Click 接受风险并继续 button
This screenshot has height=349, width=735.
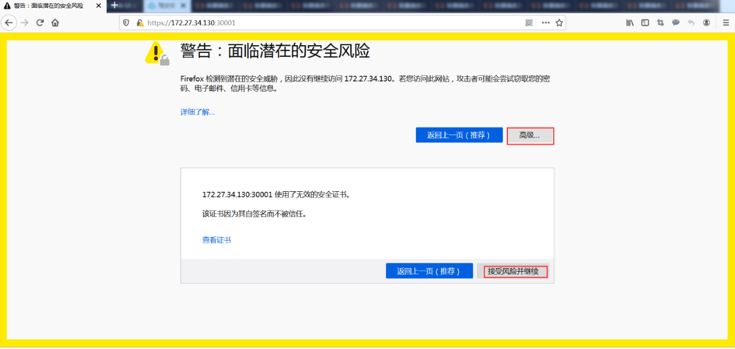pyautogui.click(x=513, y=271)
